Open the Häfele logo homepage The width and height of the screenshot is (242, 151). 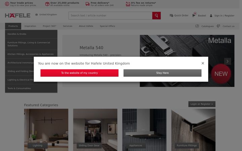coord(17,15)
